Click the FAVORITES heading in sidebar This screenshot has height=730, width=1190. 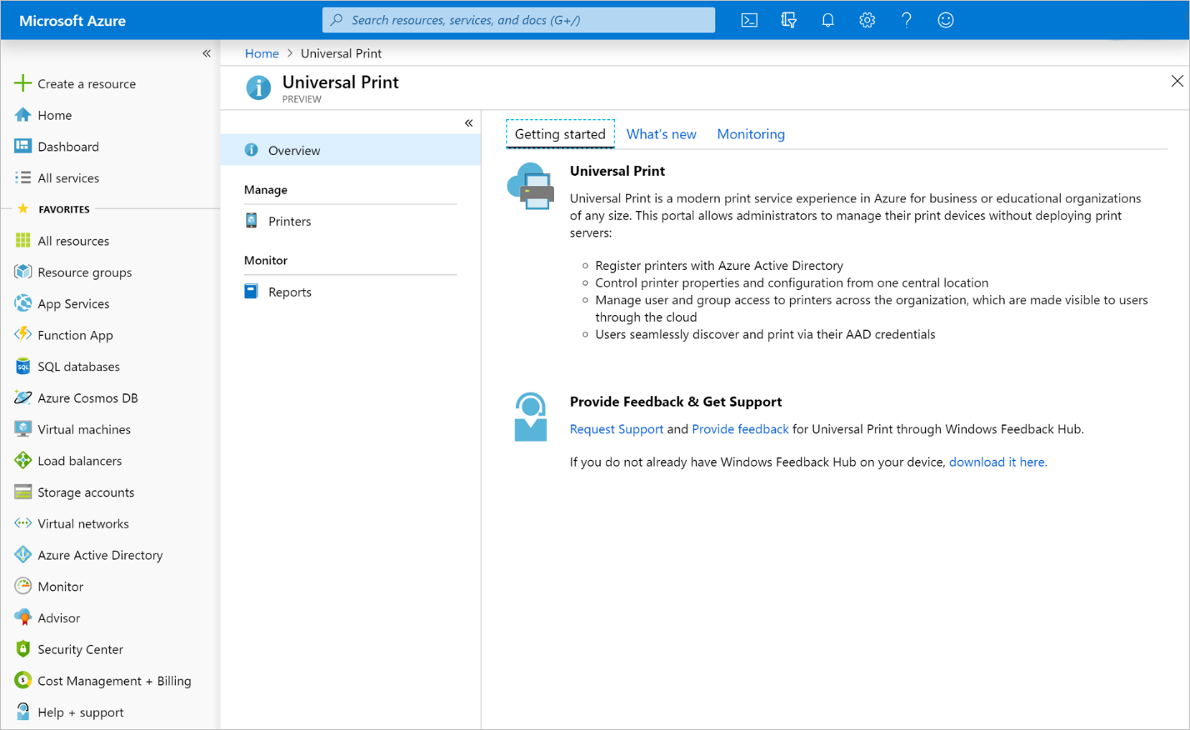64,209
